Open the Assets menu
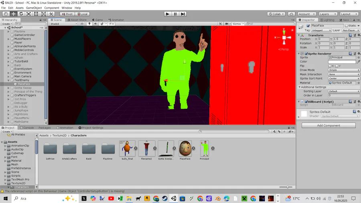 20,8
